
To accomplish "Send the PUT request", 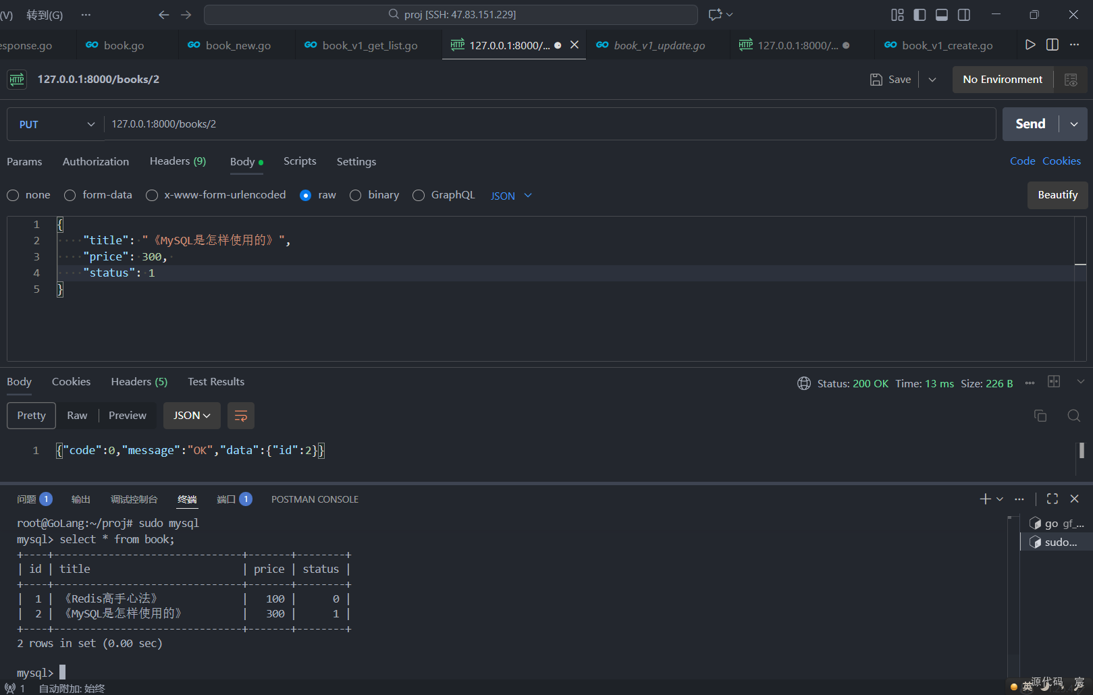I will pyautogui.click(x=1030, y=124).
